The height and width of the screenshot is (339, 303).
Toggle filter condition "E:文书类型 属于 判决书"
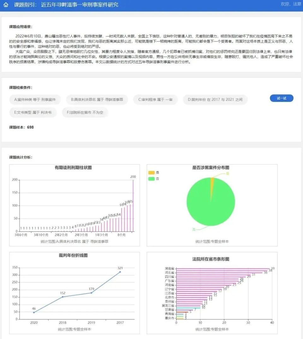tap(33, 112)
